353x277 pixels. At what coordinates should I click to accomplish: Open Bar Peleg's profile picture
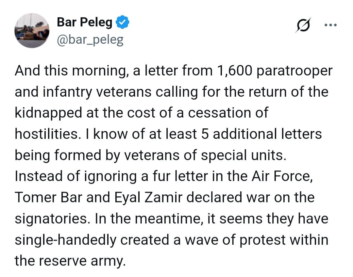(x=32, y=31)
